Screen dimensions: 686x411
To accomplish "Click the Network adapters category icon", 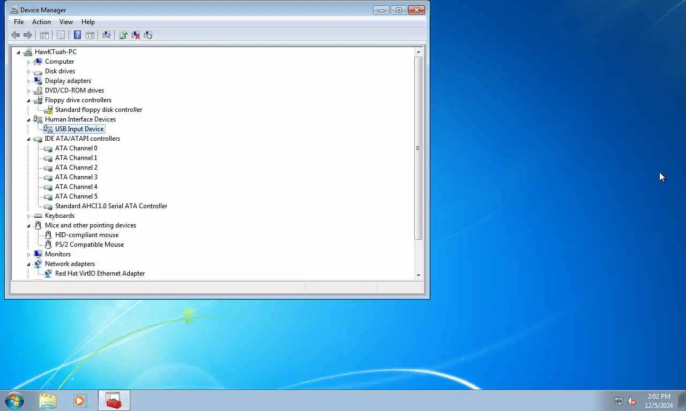I will (38, 264).
